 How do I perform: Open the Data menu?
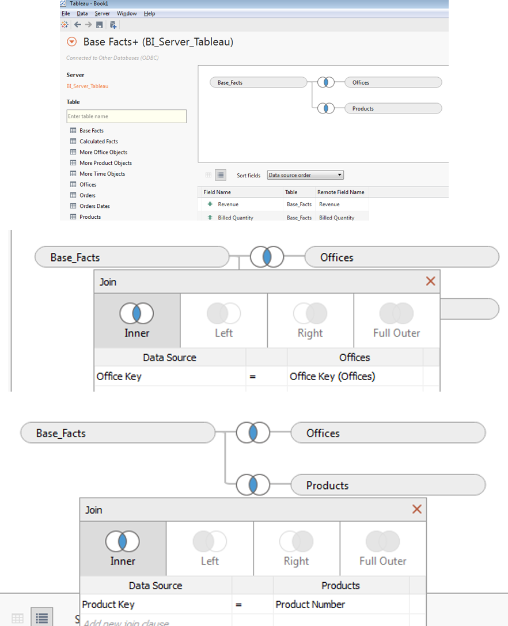click(82, 13)
